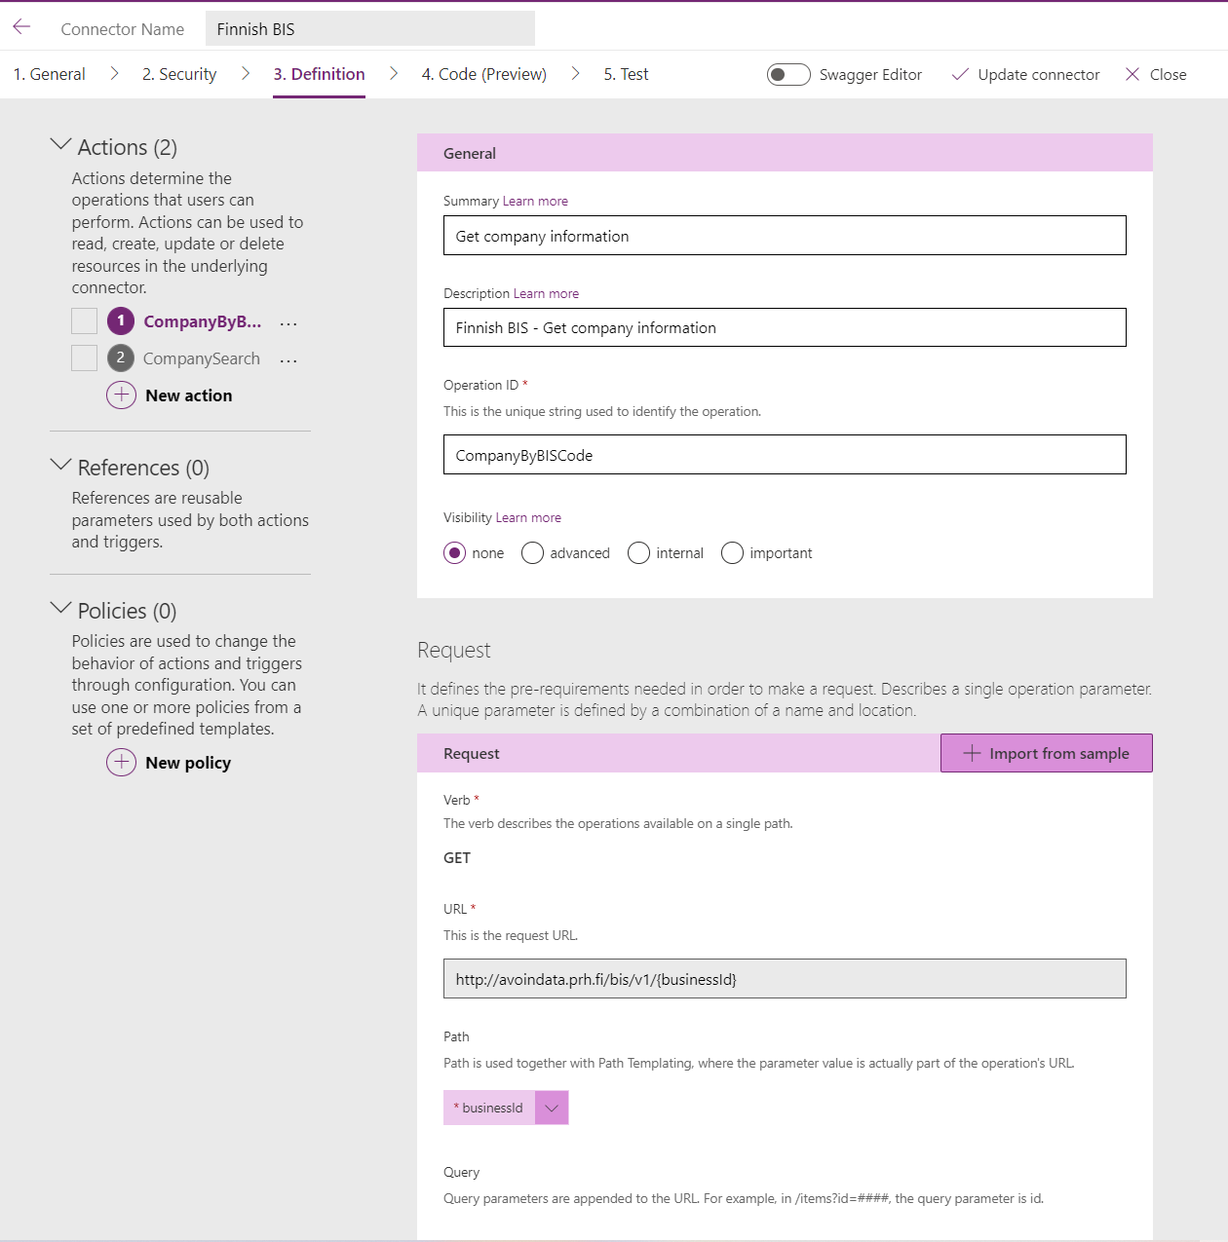Collapse the Actions section
This screenshot has height=1242, width=1228.
(x=60, y=145)
